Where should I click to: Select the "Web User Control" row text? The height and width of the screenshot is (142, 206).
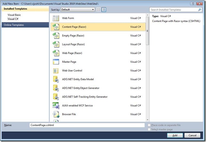click(72, 71)
